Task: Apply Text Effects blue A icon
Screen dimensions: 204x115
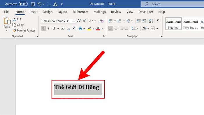Action: click(x=80, y=29)
